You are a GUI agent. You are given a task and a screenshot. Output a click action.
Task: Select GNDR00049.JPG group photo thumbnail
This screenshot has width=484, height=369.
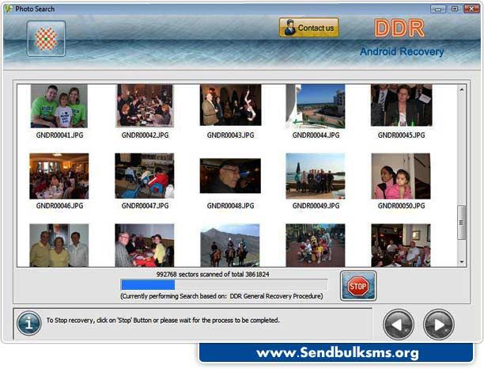click(316, 176)
